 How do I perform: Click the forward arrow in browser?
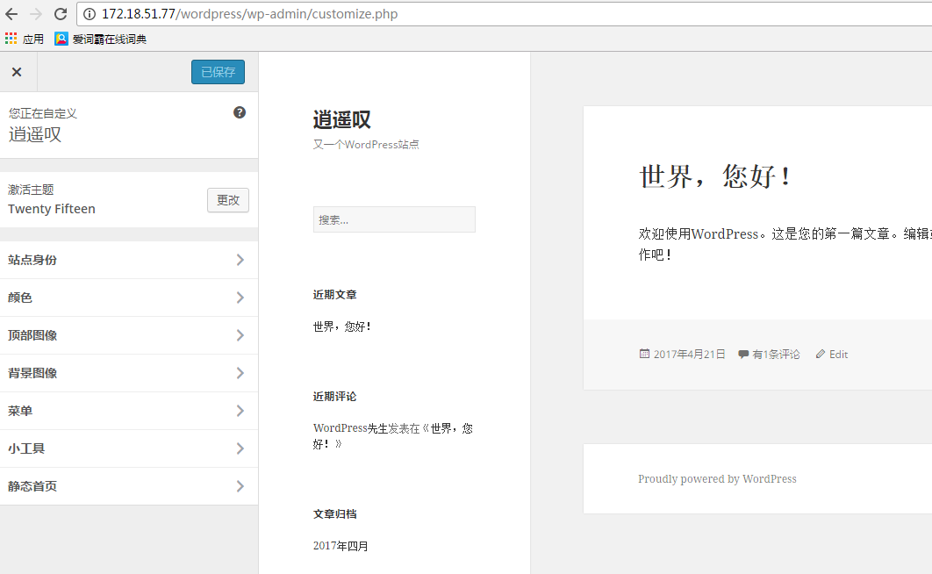36,14
